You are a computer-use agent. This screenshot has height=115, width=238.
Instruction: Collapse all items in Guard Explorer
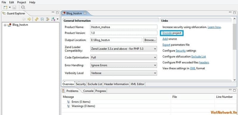click(43, 19)
